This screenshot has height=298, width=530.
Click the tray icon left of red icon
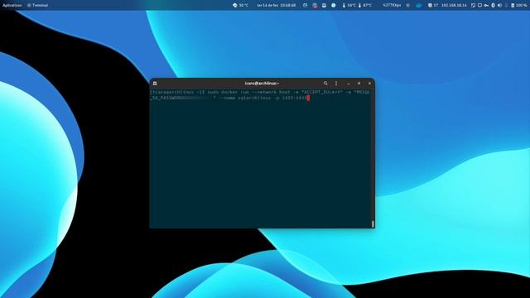(306, 5)
